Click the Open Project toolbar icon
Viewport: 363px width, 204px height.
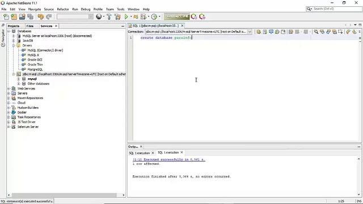[x=22, y=16]
